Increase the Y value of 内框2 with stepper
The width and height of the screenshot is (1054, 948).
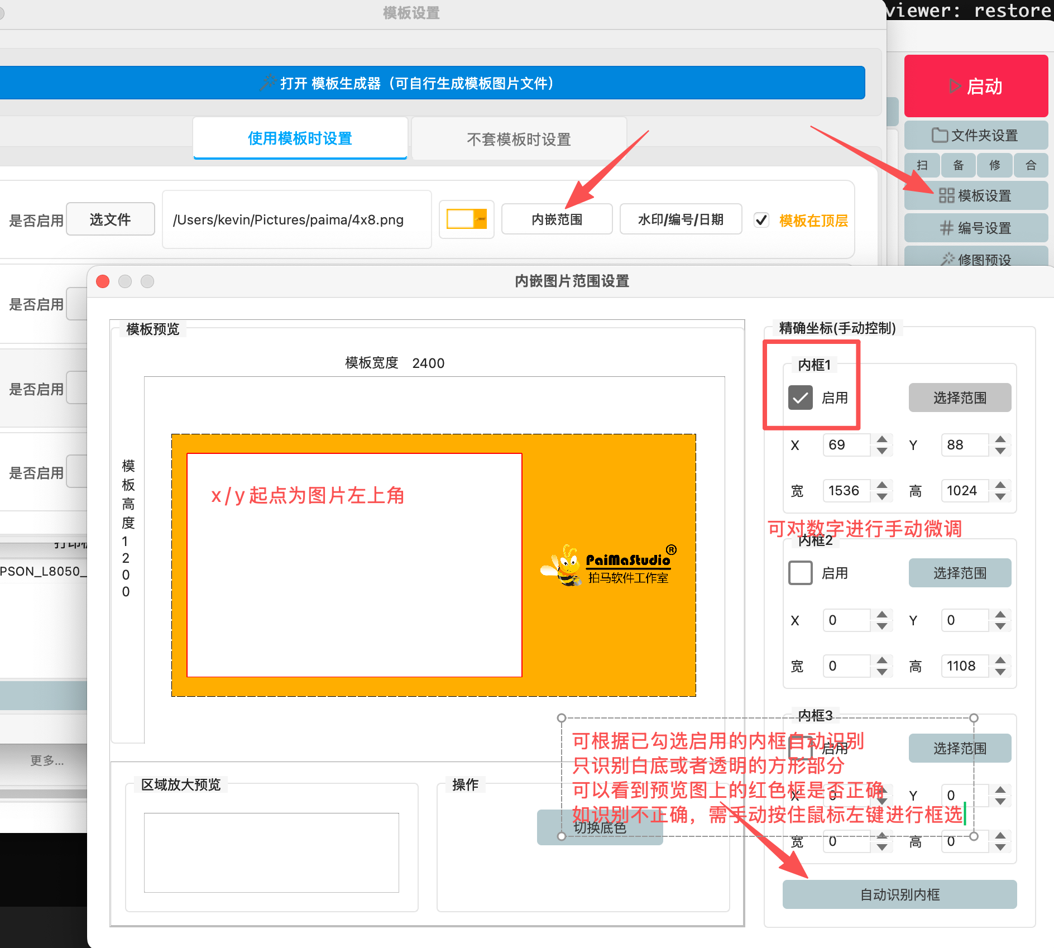point(999,616)
